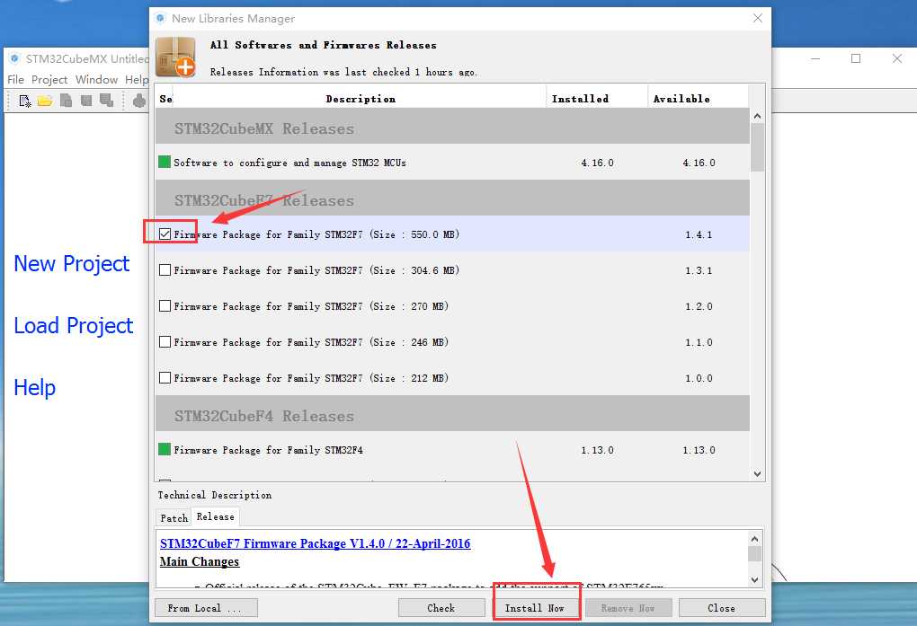Viewport: 917px width, 626px height.
Task: Click the yellow folder Load Project icon
Action: click(x=45, y=101)
